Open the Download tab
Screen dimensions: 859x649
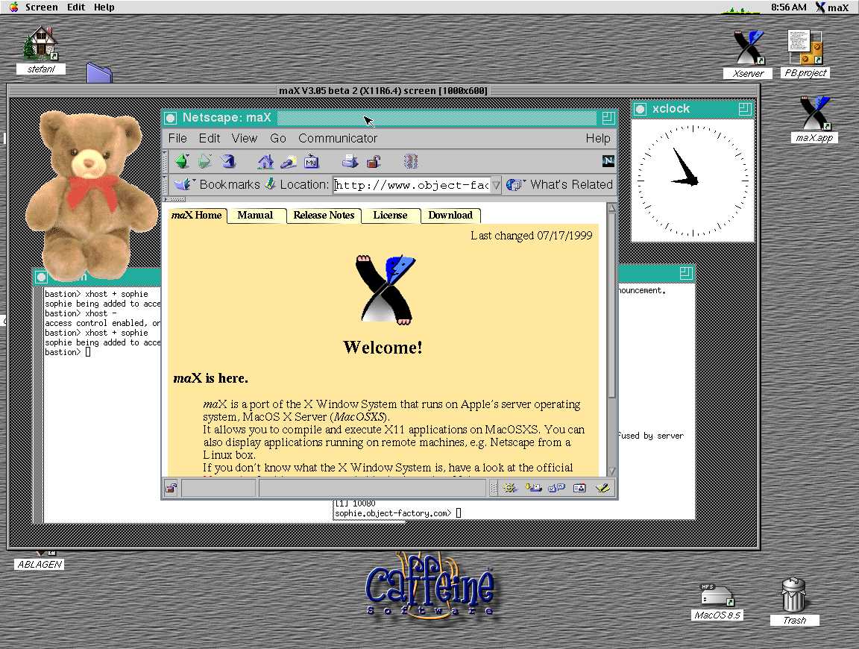450,216
